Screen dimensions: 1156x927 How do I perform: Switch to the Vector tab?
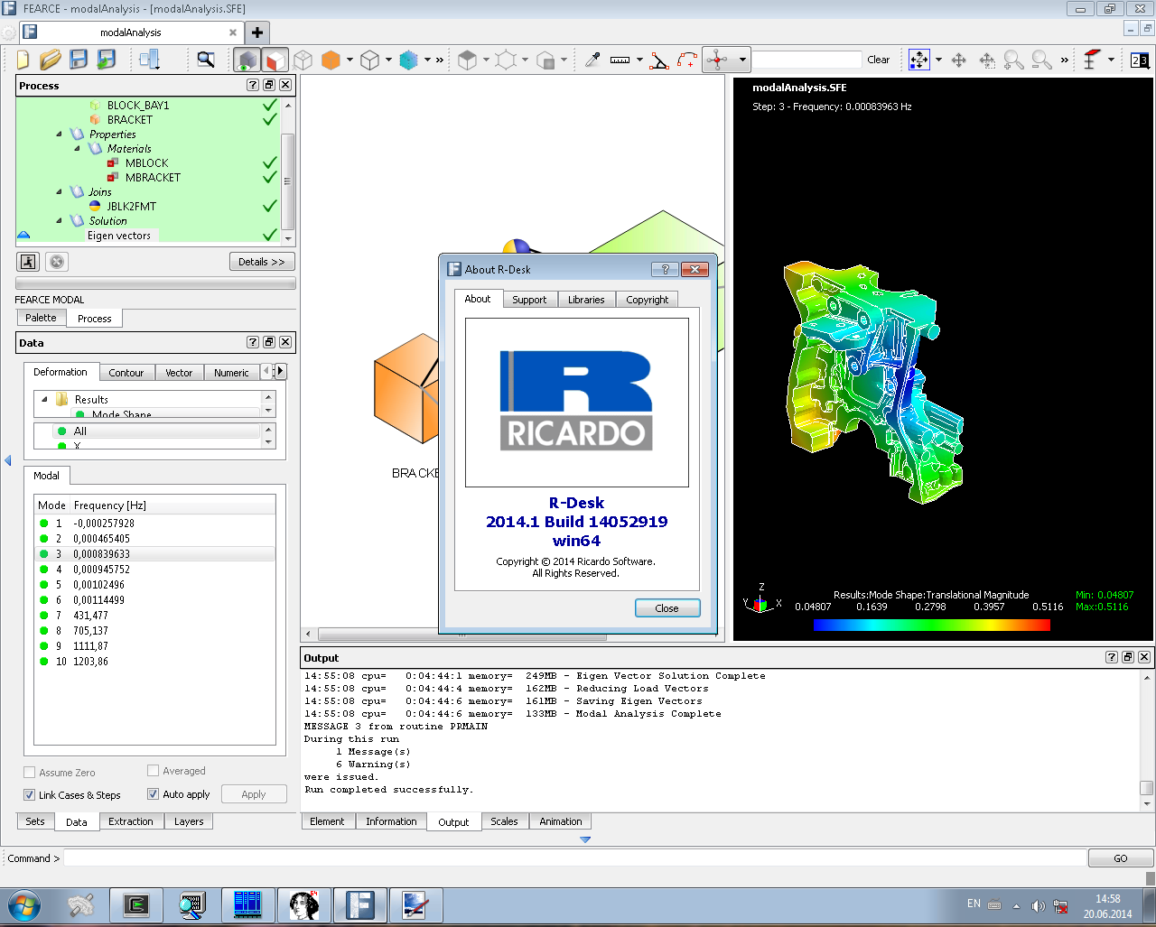(179, 373)
